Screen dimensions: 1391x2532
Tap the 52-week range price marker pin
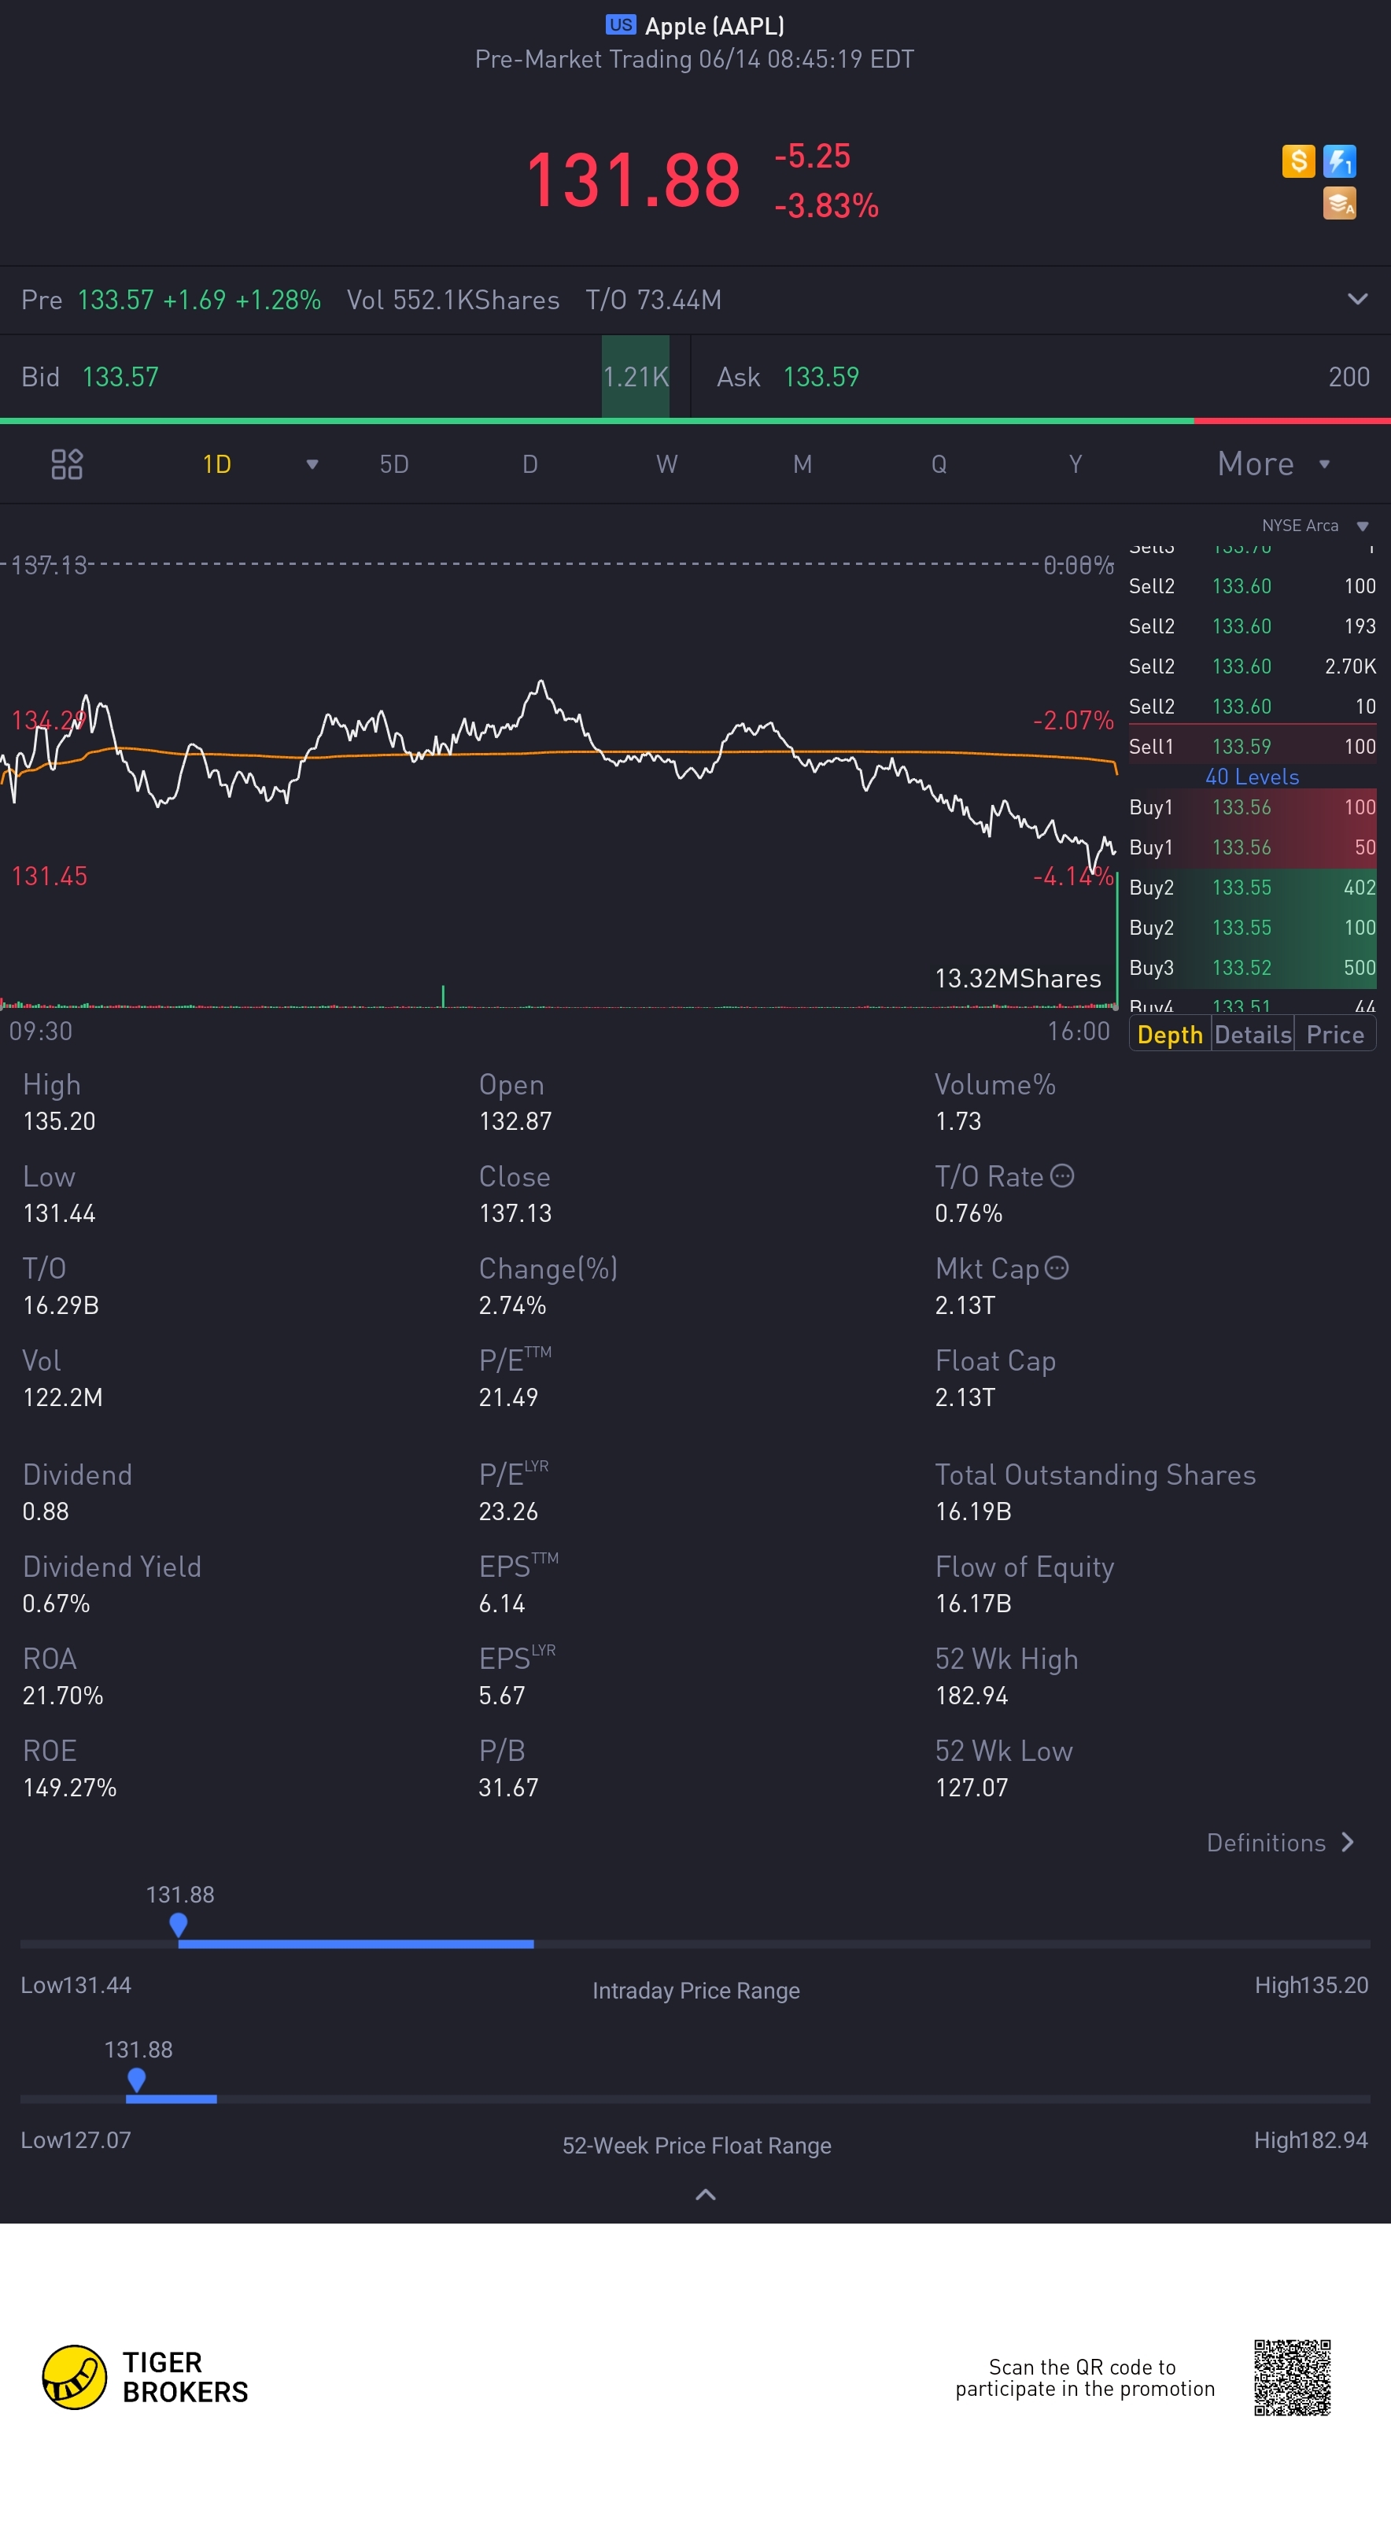click(x=137, y=2080)
